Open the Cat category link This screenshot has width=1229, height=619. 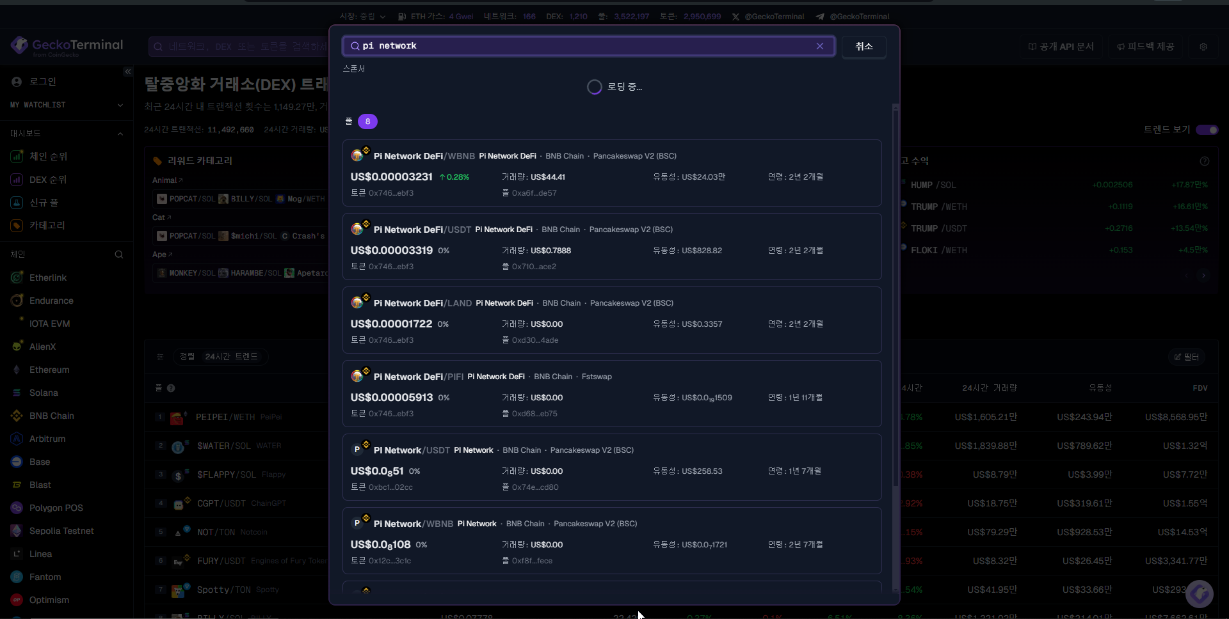(162, 217)
